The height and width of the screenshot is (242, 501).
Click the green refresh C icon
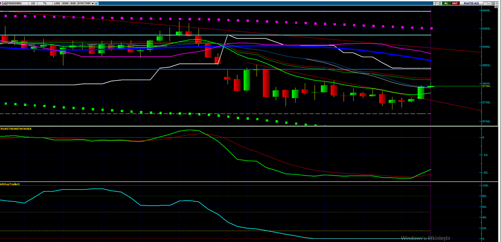(440, 3)
